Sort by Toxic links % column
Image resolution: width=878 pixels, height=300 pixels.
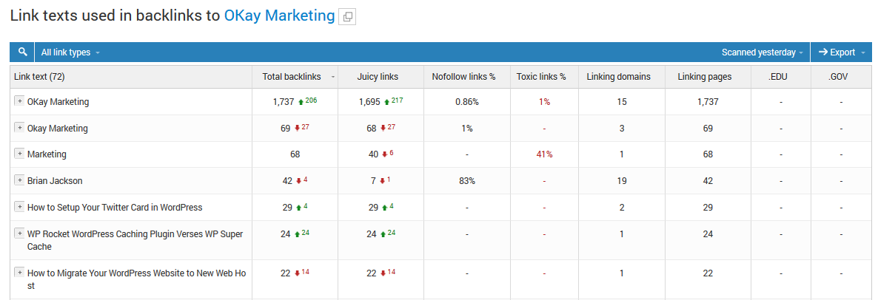pyautogui.click(x=541, y=77)
